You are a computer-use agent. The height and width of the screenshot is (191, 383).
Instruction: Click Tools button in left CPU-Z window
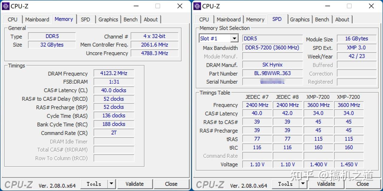coord(94,184)
